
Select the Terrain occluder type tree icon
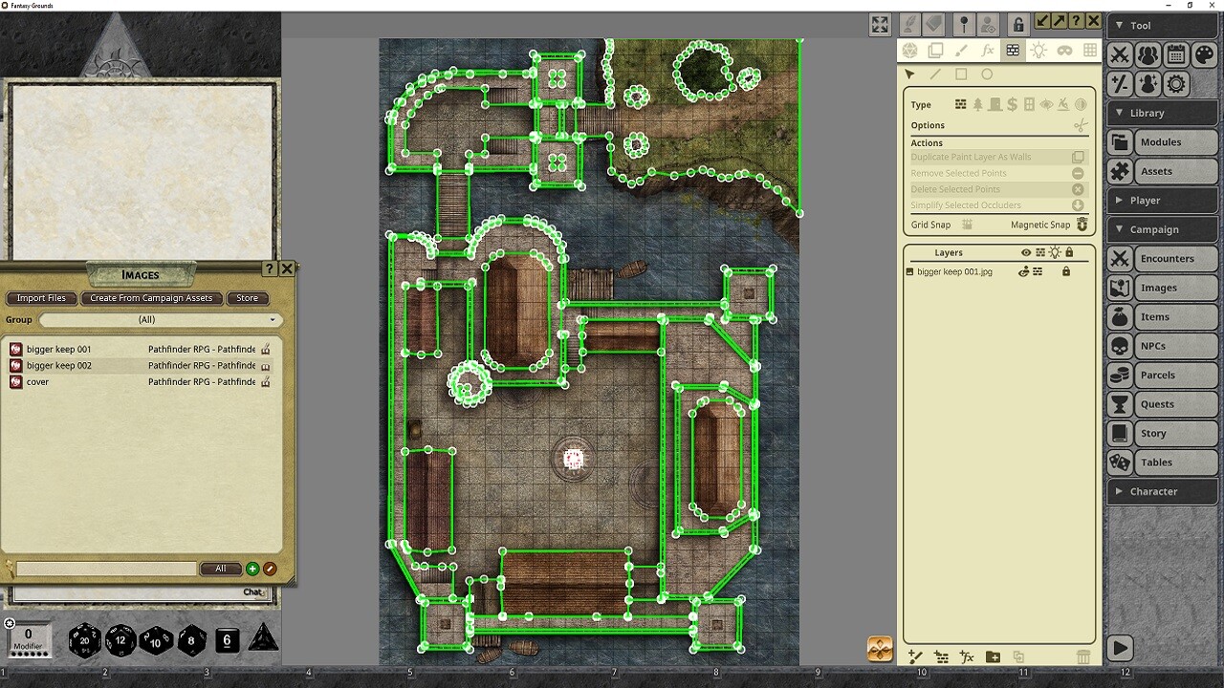pos(978,105)
